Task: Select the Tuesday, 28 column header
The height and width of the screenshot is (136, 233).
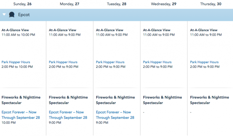Action: (x=117, y=4)
